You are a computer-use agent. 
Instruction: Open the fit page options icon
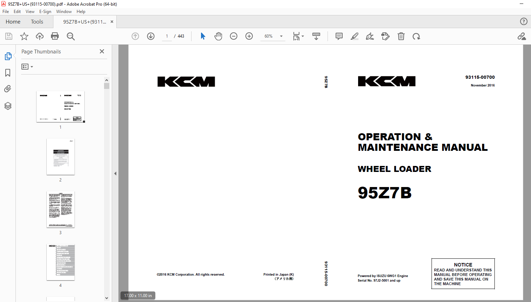click(298, 36)
